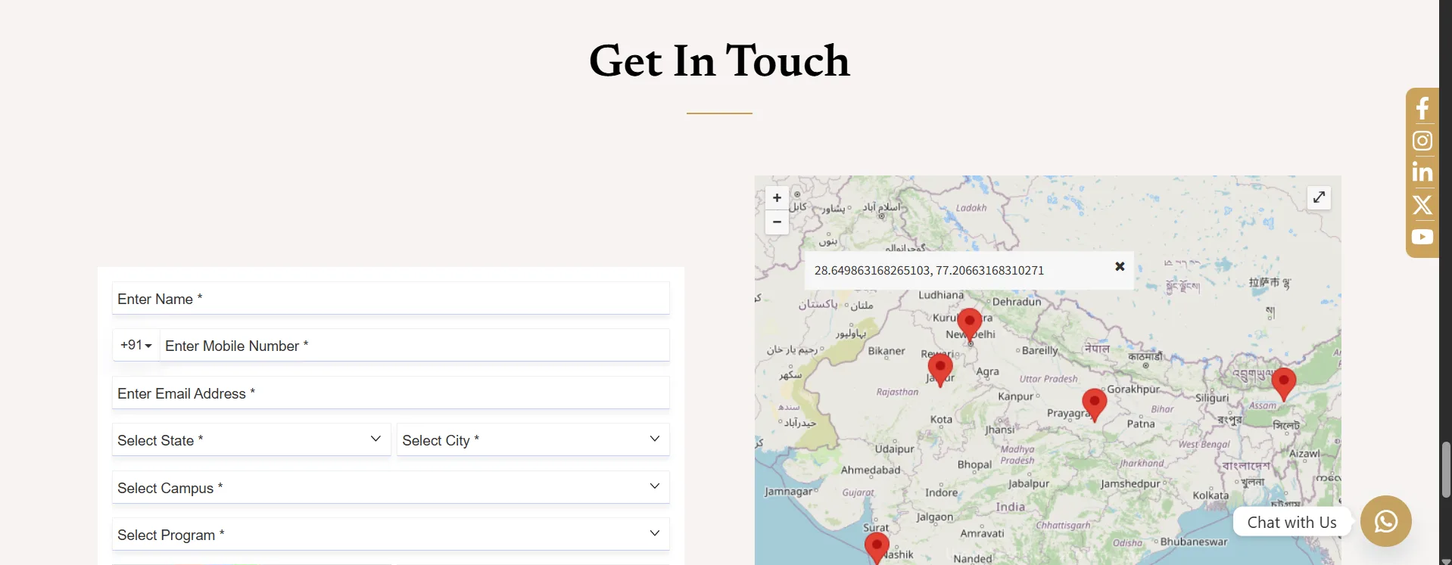Click the WhatsApp chat icon
Screen dimensions: 1452x565
[x=1385, y=521]
